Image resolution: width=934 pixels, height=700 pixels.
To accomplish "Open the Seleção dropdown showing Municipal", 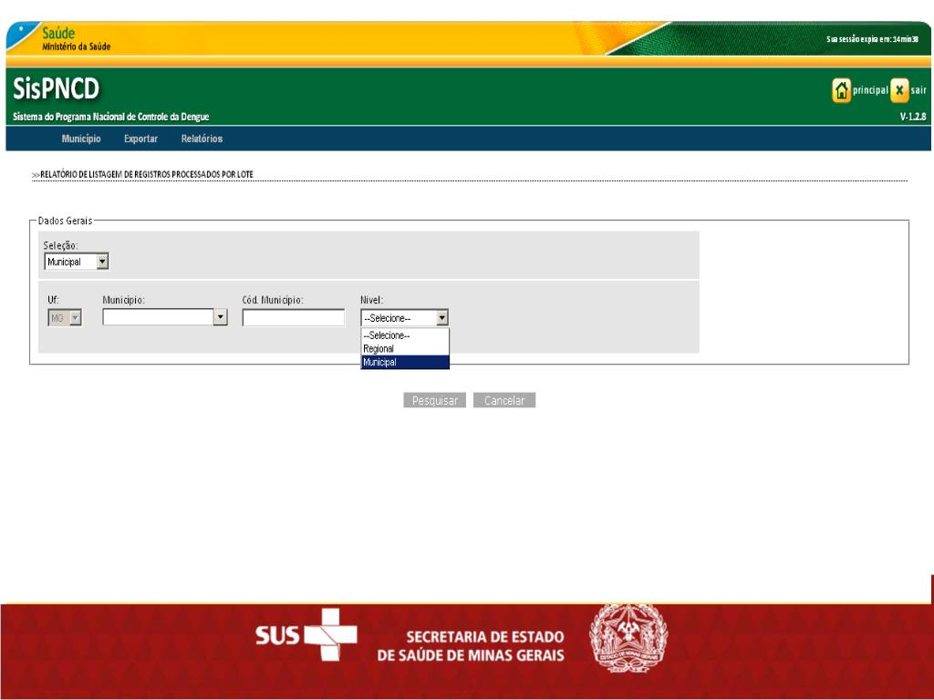I will click(x=77, y=262).
